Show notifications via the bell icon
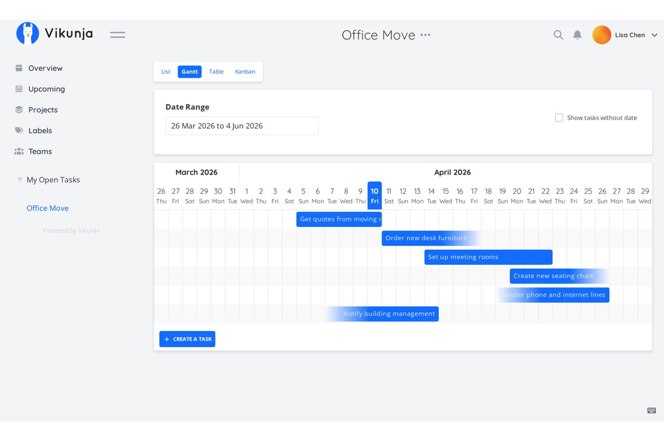Screen dimensions: 664x442 click(x=577, y=35)
